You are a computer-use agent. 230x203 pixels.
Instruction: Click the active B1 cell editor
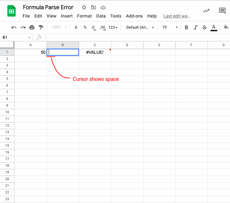[63, 52]
